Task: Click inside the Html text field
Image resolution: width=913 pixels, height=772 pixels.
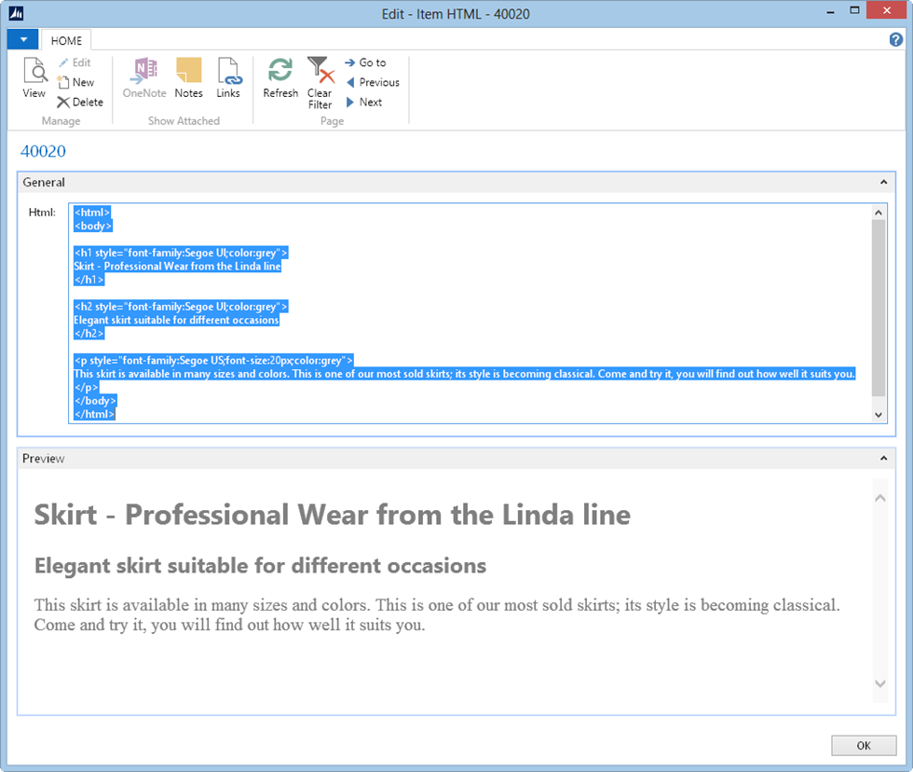Action: (x=466, y=312)
